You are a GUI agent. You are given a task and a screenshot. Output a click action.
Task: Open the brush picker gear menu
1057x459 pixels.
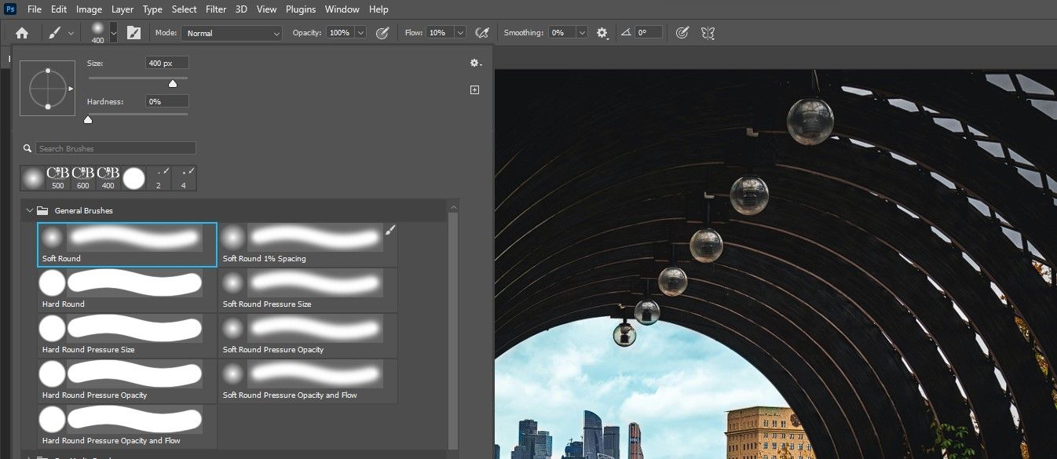click(x=474, y=63)
